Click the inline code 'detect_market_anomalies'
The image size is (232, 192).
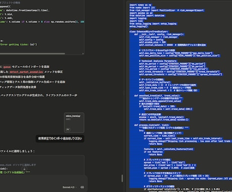26,72
